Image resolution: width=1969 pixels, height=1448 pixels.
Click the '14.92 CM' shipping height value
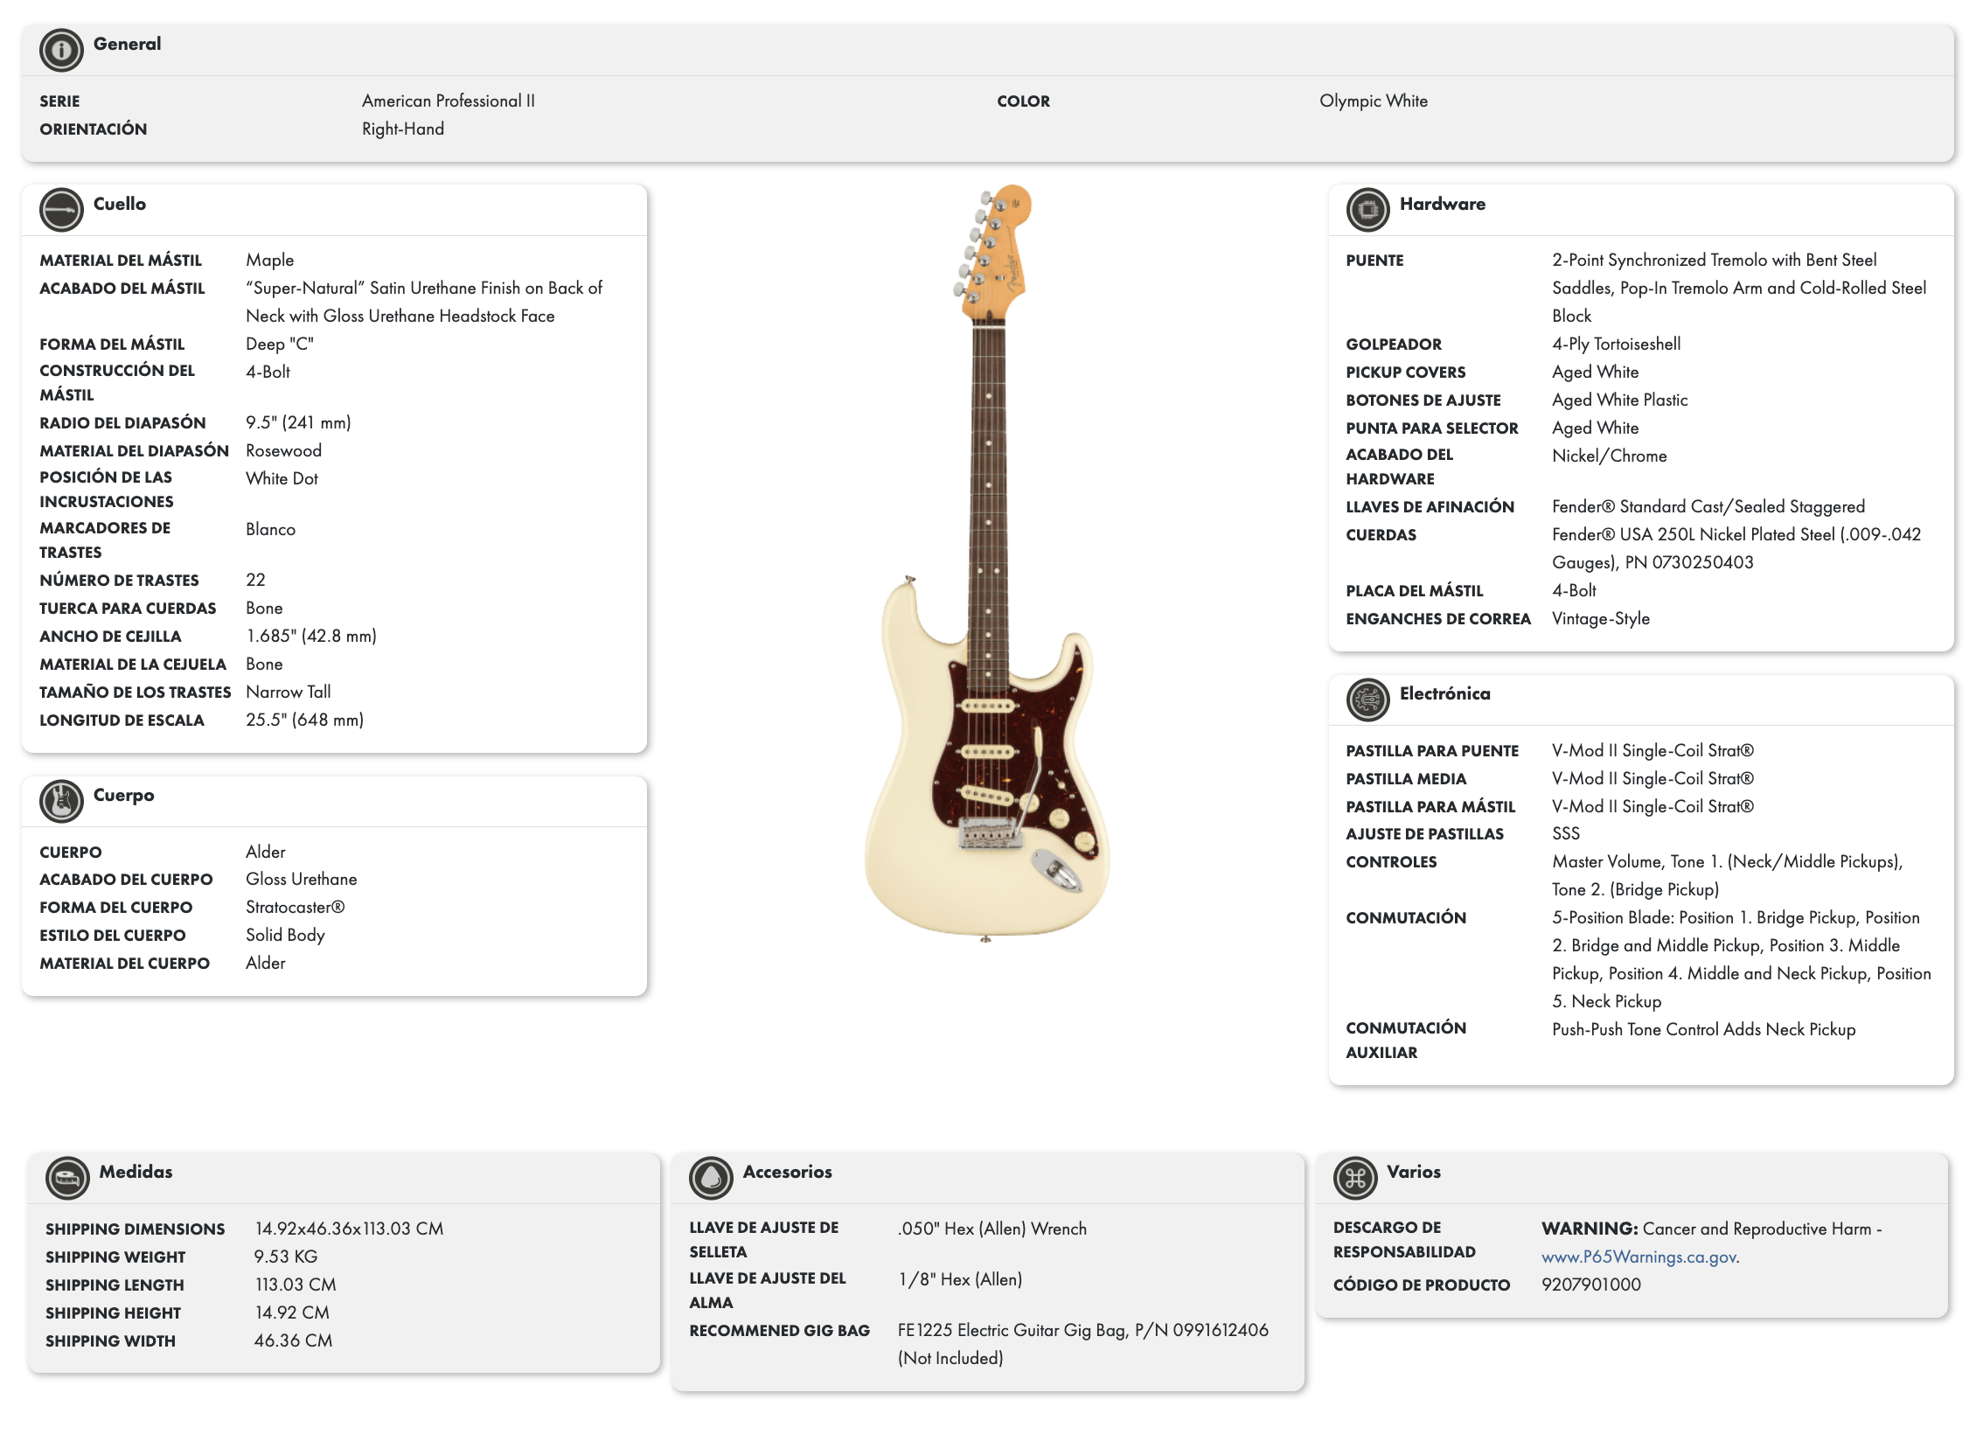pyautogui.click(x=292, y=1313)
